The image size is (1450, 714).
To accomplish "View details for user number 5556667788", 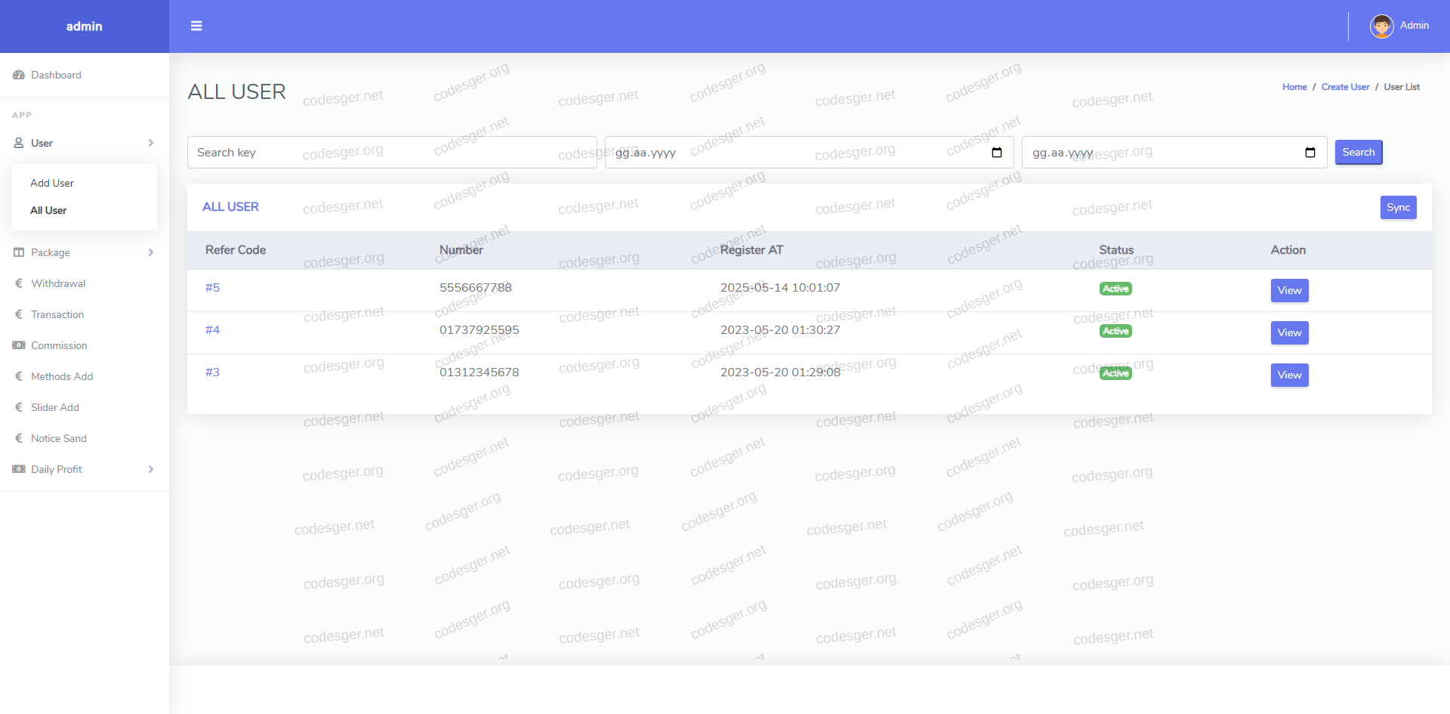I will pos(1289,290).
